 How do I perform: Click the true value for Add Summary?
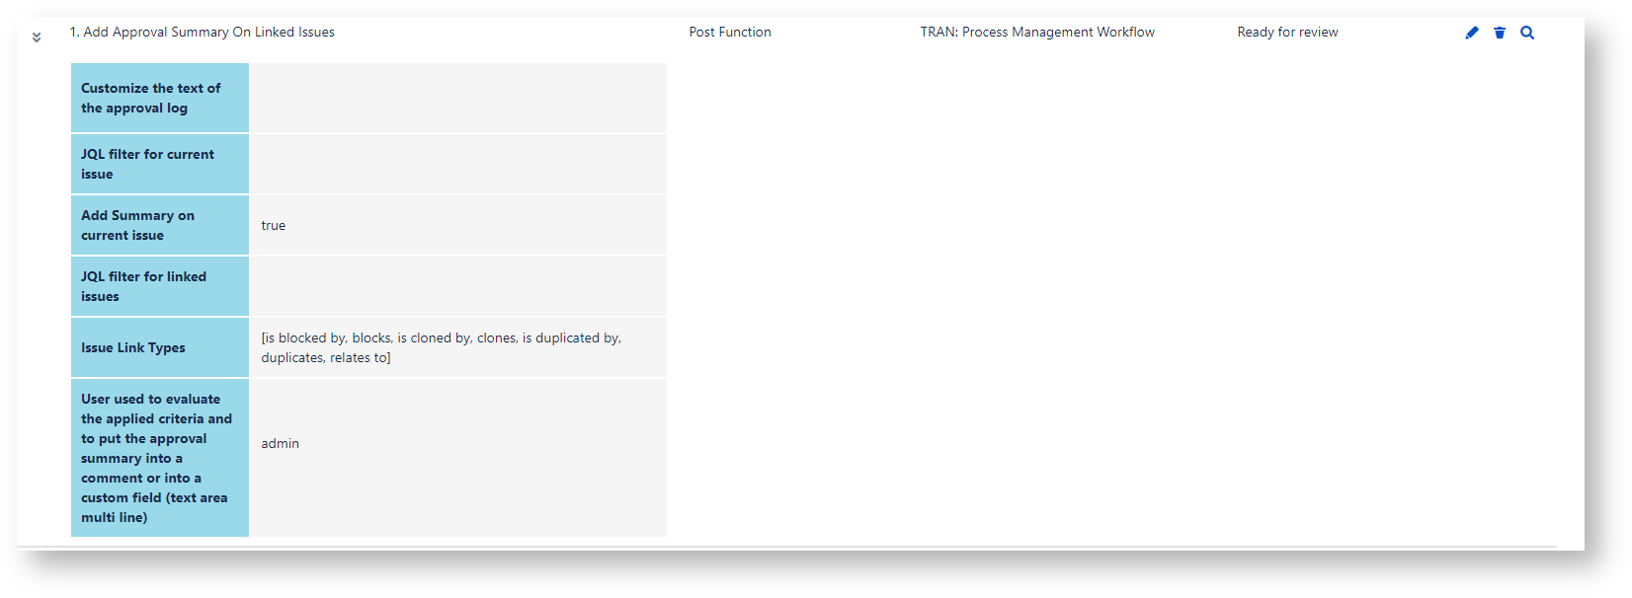click(x=274, y=226)
